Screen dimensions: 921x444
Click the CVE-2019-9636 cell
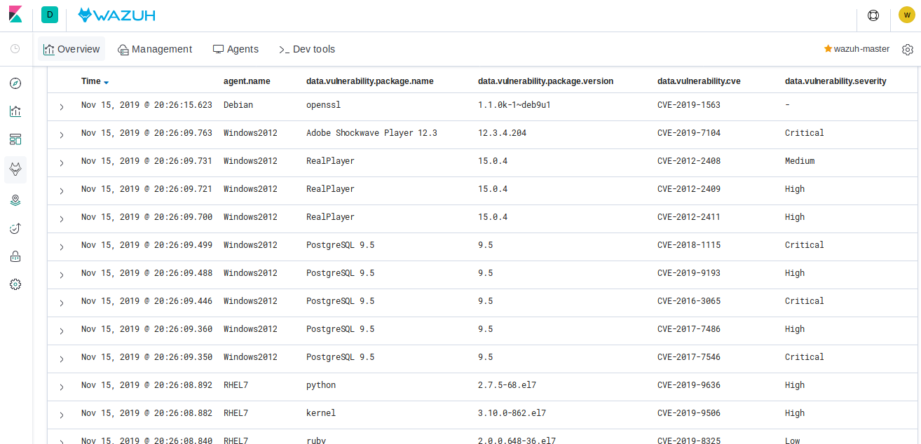689,385
